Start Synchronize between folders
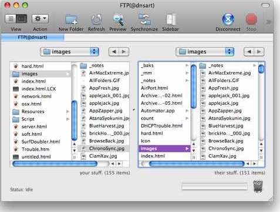The image size is (280, 212). coord(144,19)
